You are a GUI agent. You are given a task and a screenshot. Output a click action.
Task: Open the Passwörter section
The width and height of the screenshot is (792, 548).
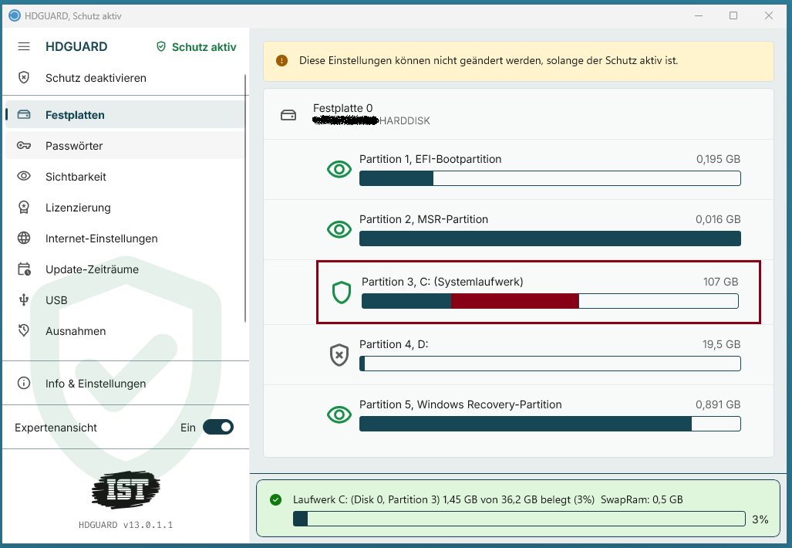(124, 146)
